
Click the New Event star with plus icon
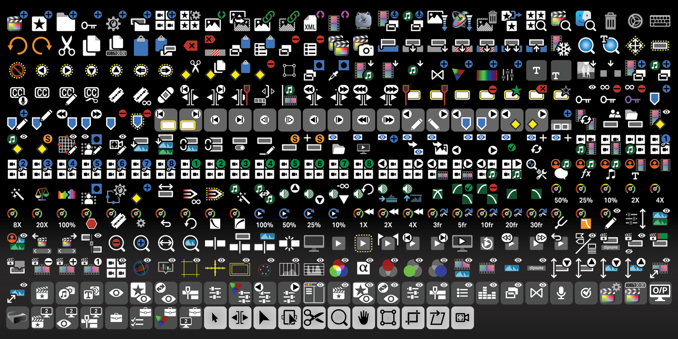point(42,21)
